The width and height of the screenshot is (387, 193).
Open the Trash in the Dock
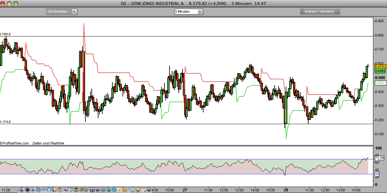[149, 190]
